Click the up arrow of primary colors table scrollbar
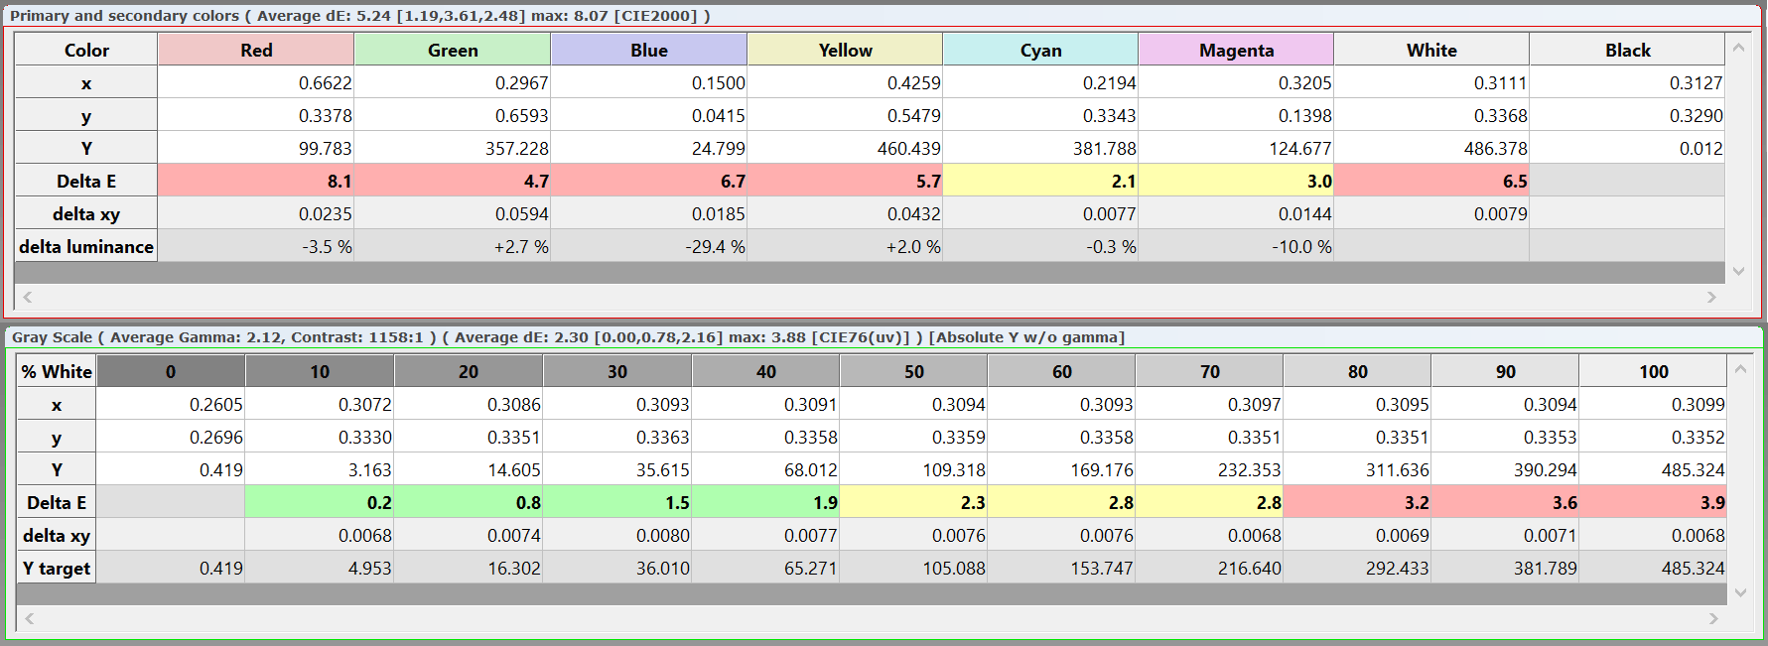Screen dimensions: 1768x646 (1738, 47)
